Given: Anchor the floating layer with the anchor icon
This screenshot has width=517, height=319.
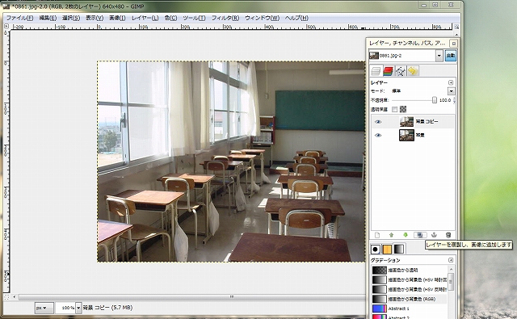Looking at the screenshot, I should tap(434, 235).
